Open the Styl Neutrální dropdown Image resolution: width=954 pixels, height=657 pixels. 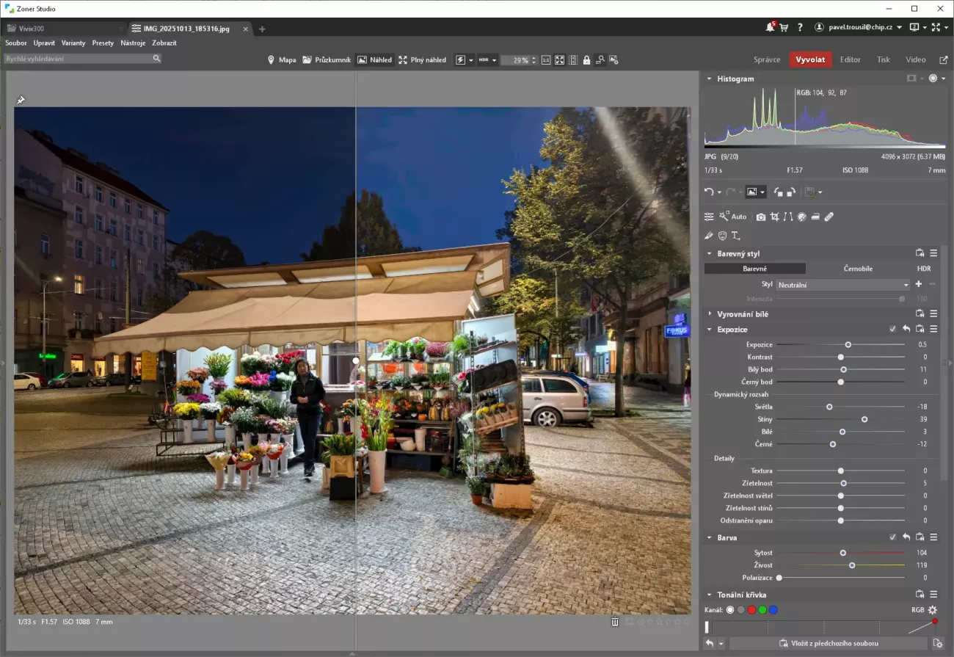[x=842, y=284]
